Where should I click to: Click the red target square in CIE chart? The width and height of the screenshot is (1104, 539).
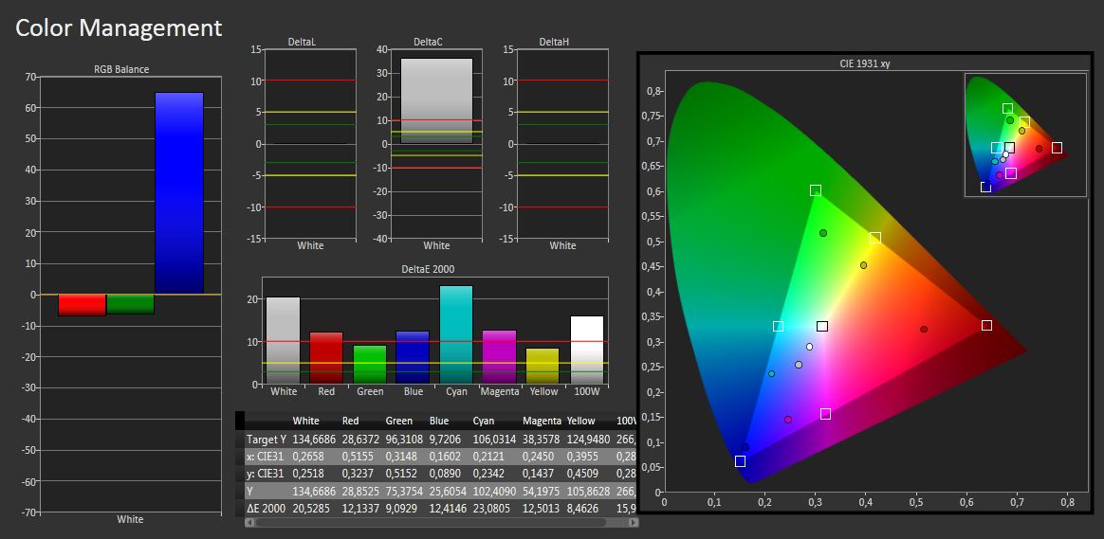986,325
